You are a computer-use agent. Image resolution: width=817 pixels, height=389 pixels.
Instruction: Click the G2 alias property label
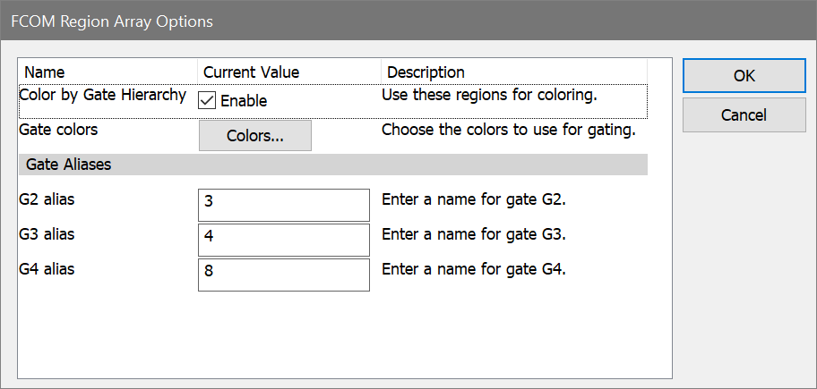point(47,199)
